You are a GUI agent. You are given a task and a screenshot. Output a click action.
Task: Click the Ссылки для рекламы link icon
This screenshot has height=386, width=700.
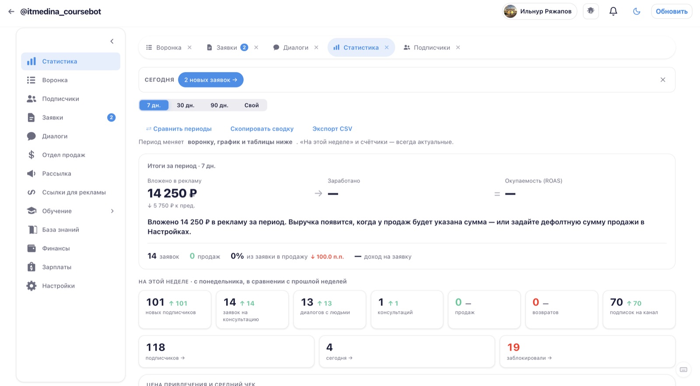tap(31, 192)
